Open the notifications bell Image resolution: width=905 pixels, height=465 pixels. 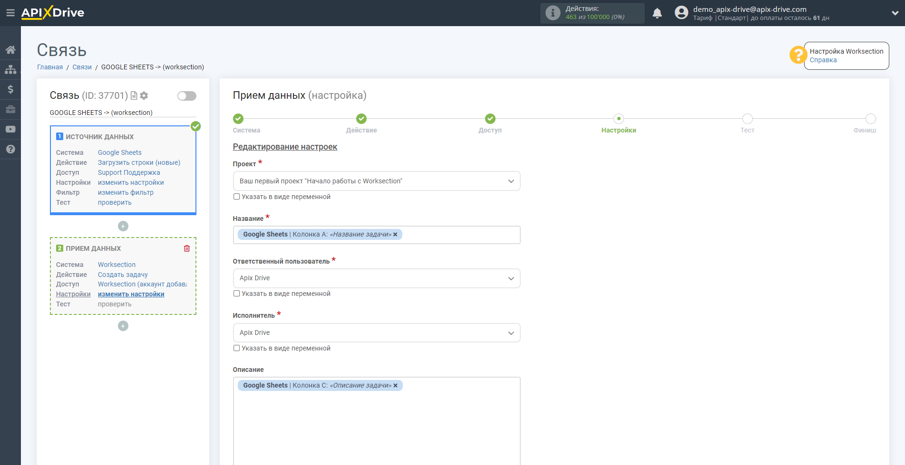click(657, 13)
